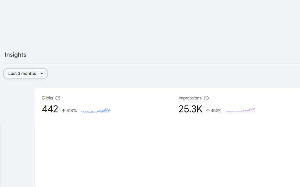
Task: Expand the caret arrow in the date range selector
Action: click(x=42, y=73)
